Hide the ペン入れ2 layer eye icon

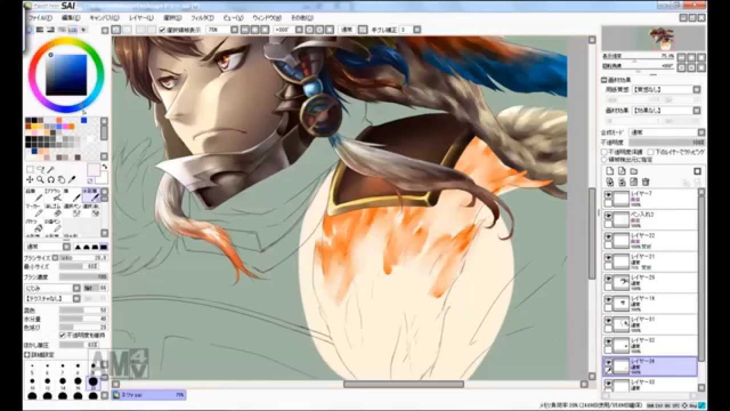click(x=609, y=216)
